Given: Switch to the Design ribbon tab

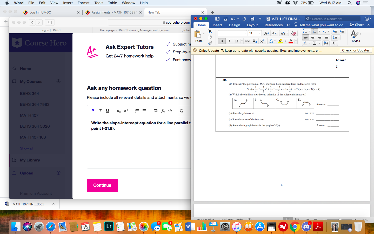Looking at the screenshot, I should point(234,25).
